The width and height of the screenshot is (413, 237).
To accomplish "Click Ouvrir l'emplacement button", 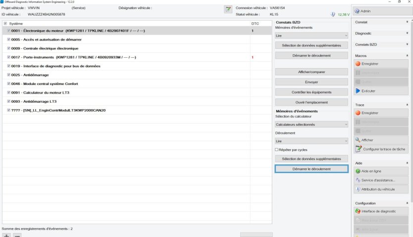I will click(x=311, y=103).
